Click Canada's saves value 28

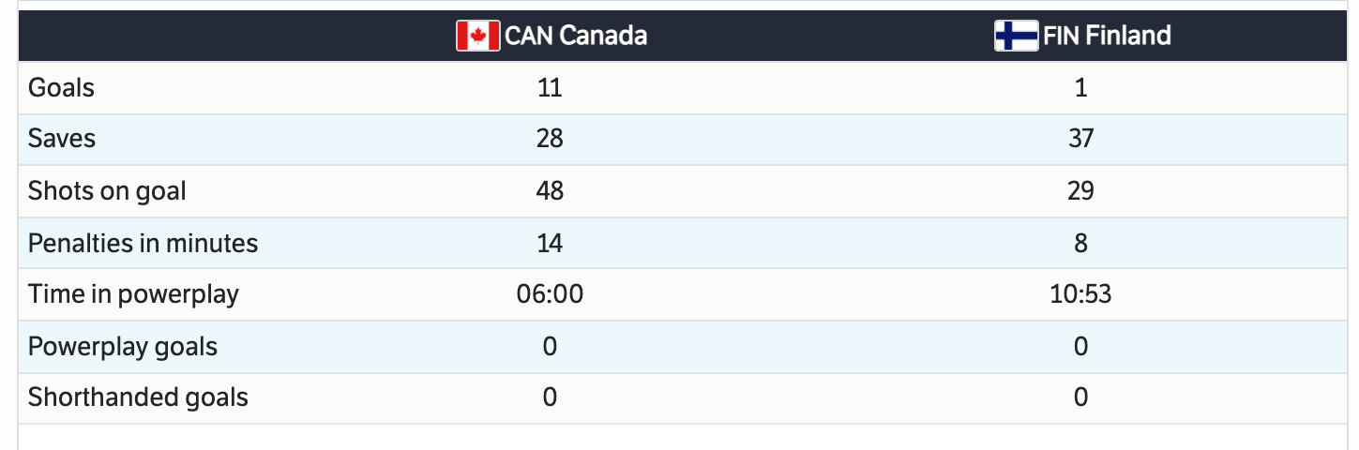pos(550,139)
